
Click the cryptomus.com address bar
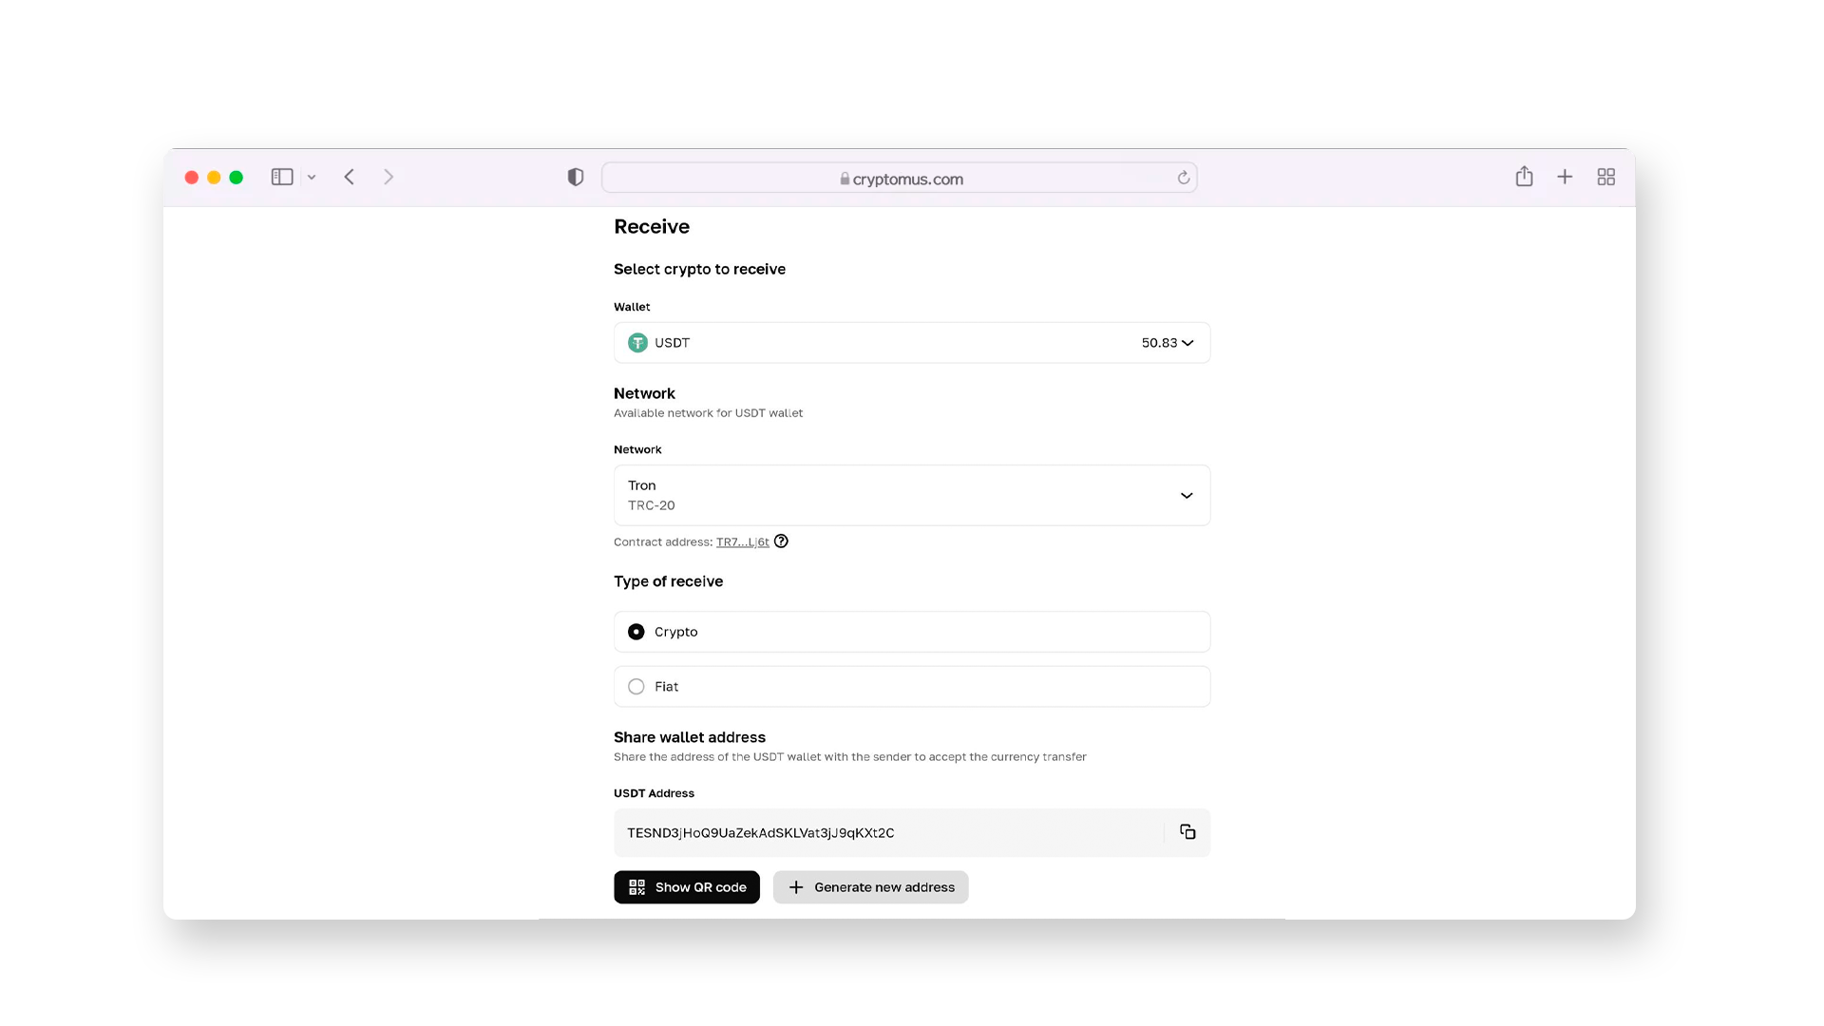[900, 179]
